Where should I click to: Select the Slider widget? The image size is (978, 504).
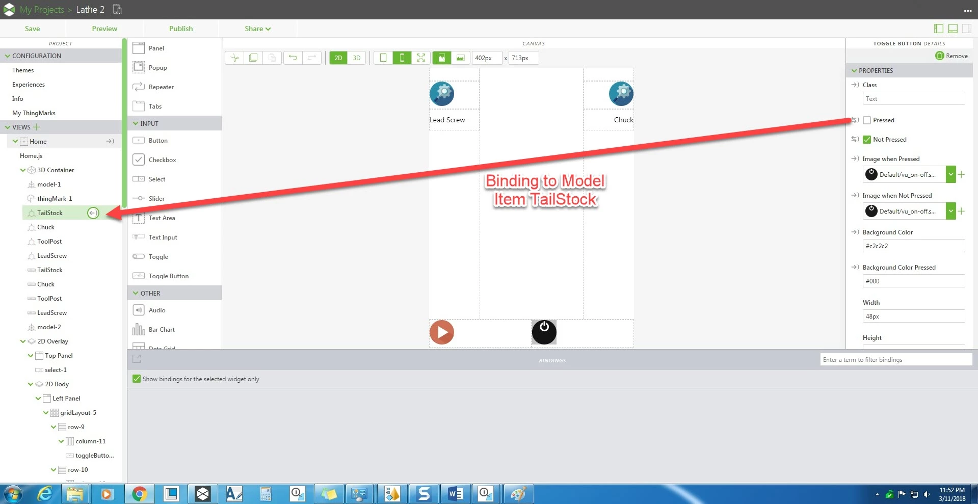tap(156, 199)
